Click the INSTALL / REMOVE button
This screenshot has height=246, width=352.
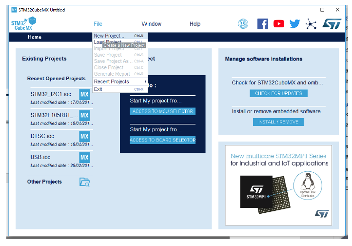pos(278,122)
